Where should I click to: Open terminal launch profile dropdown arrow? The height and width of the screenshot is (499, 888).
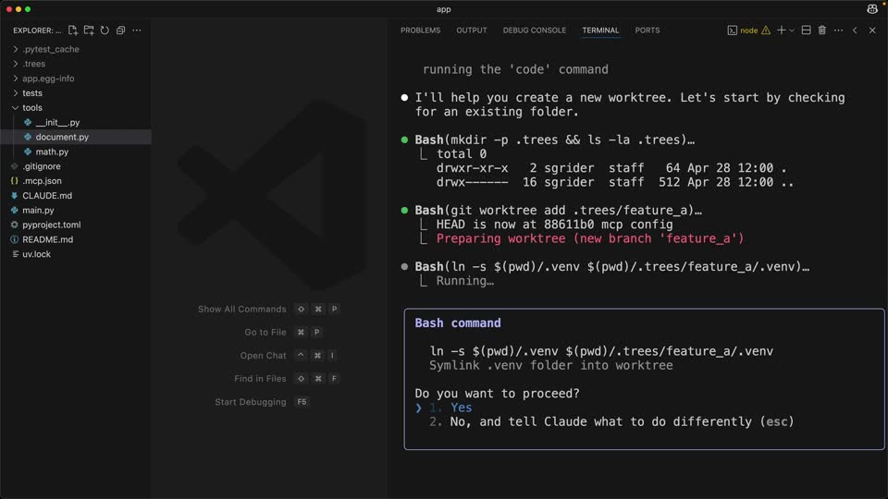(792, 30)
